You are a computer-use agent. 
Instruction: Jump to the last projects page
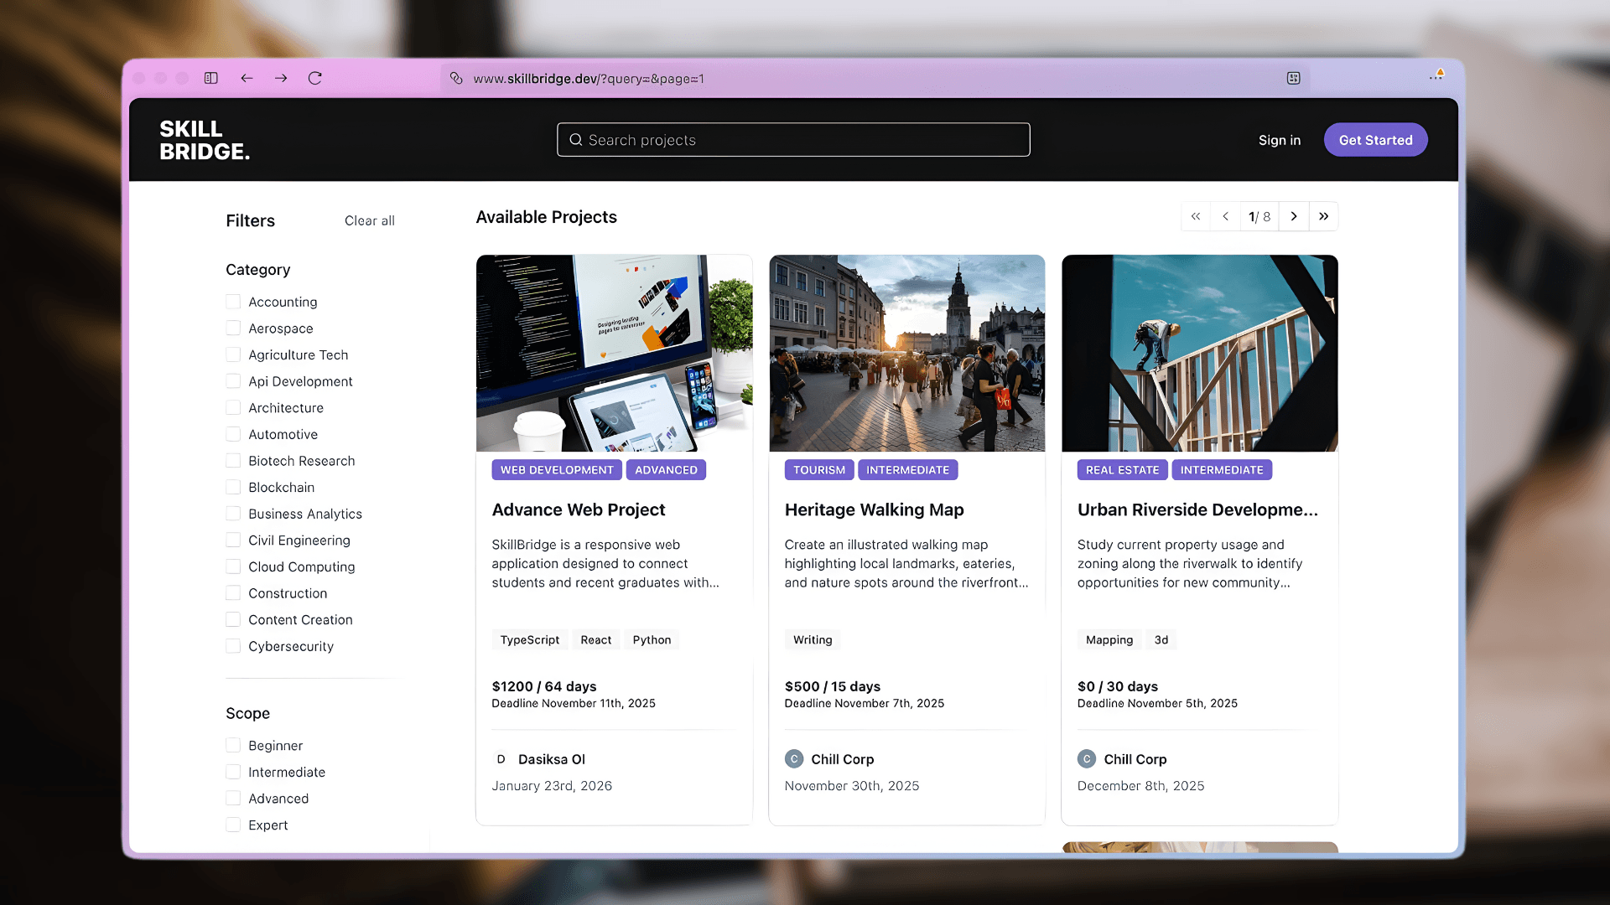click(1323, 216)
